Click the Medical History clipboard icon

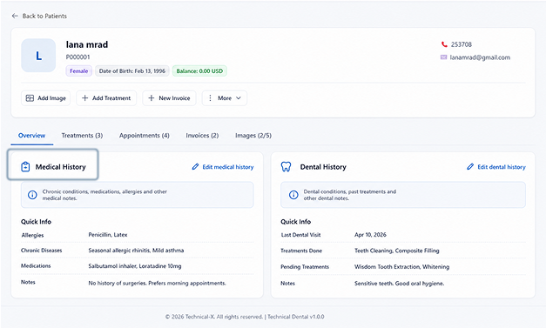(x=25, y=167)
